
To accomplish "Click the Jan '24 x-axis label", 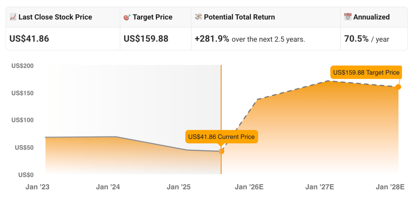I will pyautogui.click(x=108, y=187).
